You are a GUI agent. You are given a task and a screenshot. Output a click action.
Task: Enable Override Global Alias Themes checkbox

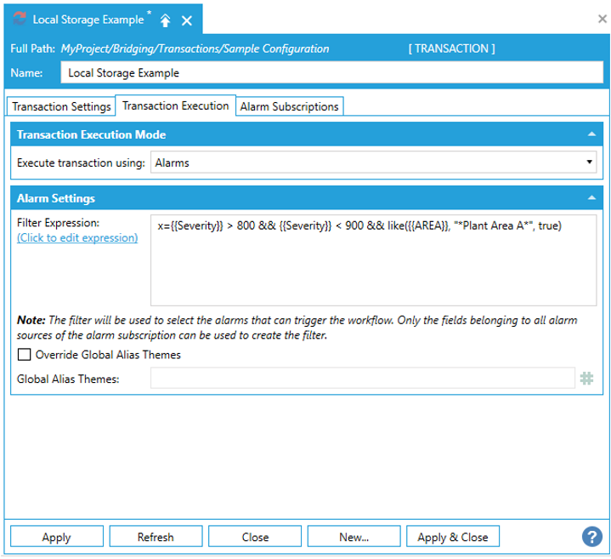pos(24,355)
